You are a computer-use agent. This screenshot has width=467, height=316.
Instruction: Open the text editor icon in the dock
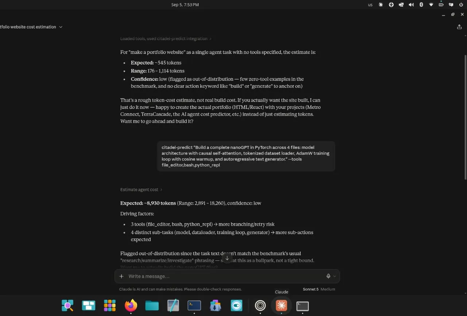(x=173, y=305)
